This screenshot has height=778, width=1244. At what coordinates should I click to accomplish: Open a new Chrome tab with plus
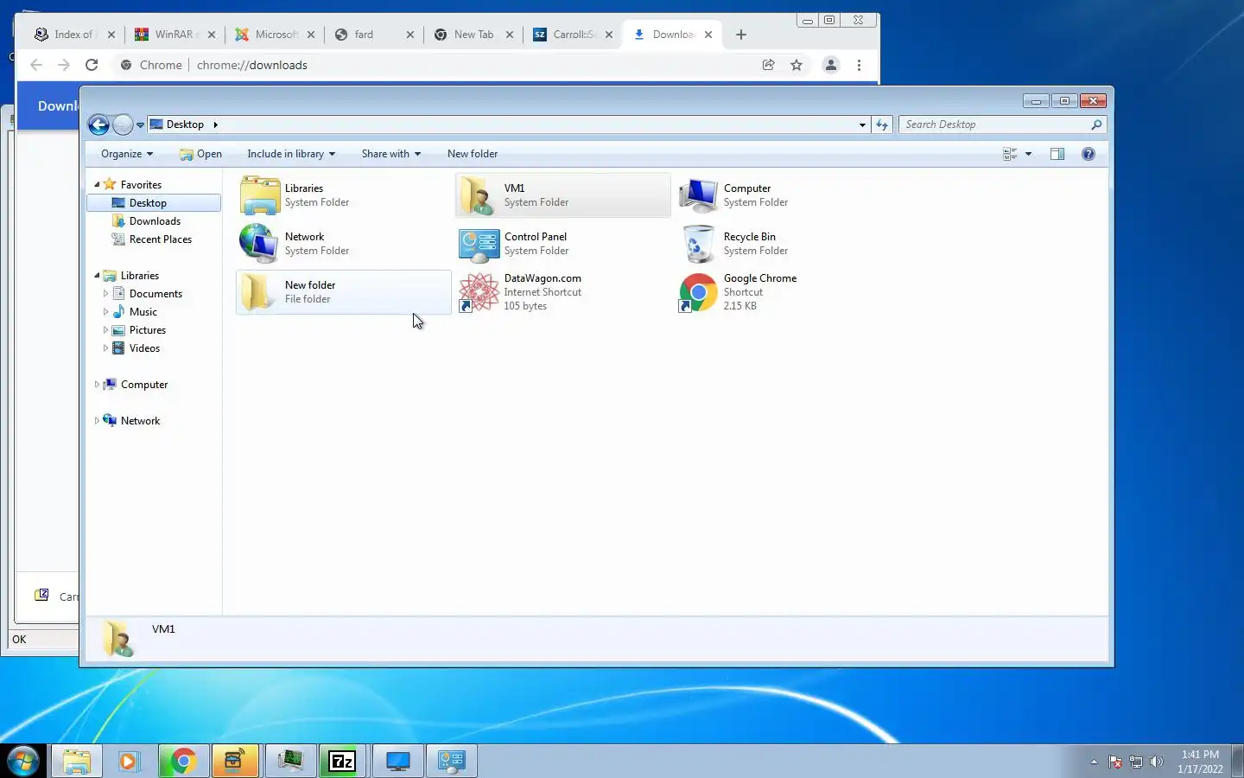(741, 35)
